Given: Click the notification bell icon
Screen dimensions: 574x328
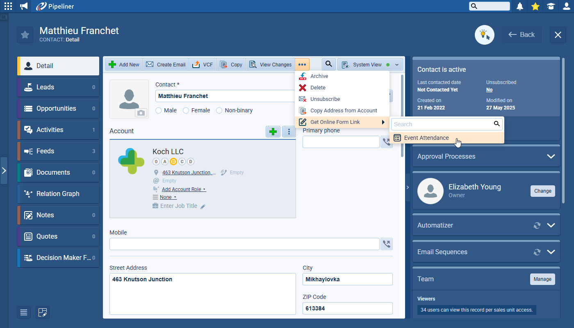Looking at the screenshot, I should click(520, 6).
